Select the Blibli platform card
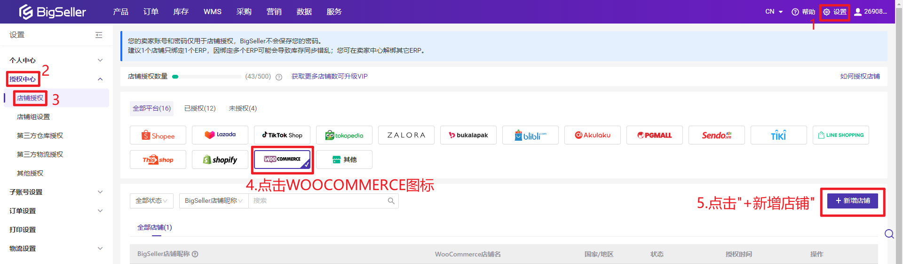This screenshot has height=264, width=903. click(x=531, y=135)
